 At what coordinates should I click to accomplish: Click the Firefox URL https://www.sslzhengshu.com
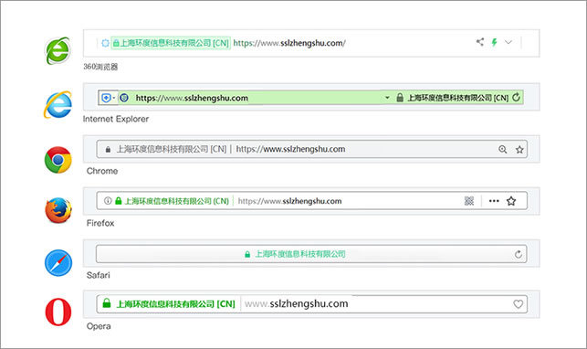289,201
